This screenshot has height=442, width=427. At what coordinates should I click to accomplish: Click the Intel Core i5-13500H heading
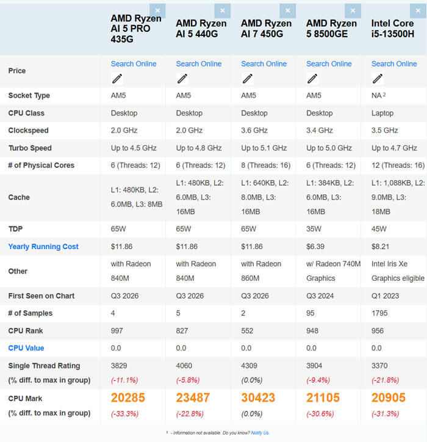point(393,29)
